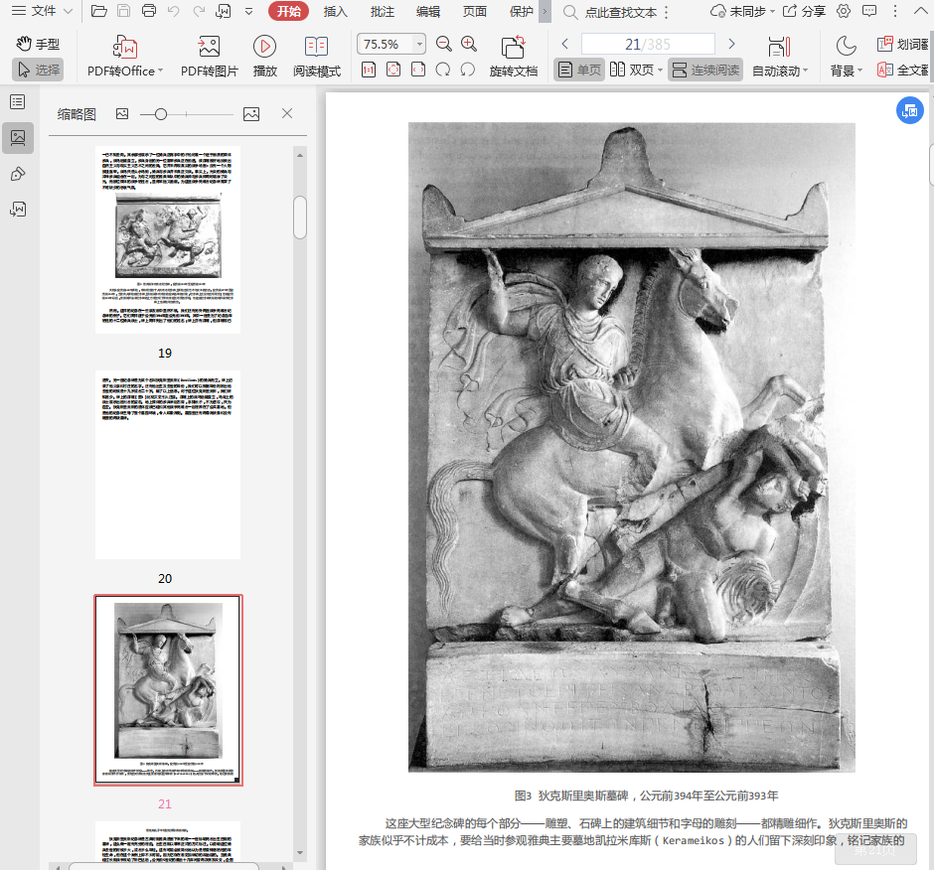This screenshot has width=934, height=870.
Task: Zoom in with the magnifier plus icon
Action: point(469,44)
